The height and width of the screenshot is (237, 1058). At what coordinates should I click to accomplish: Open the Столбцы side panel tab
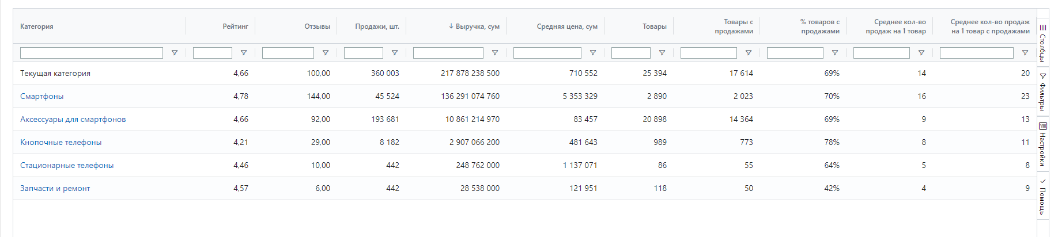tap(1043, 43)
